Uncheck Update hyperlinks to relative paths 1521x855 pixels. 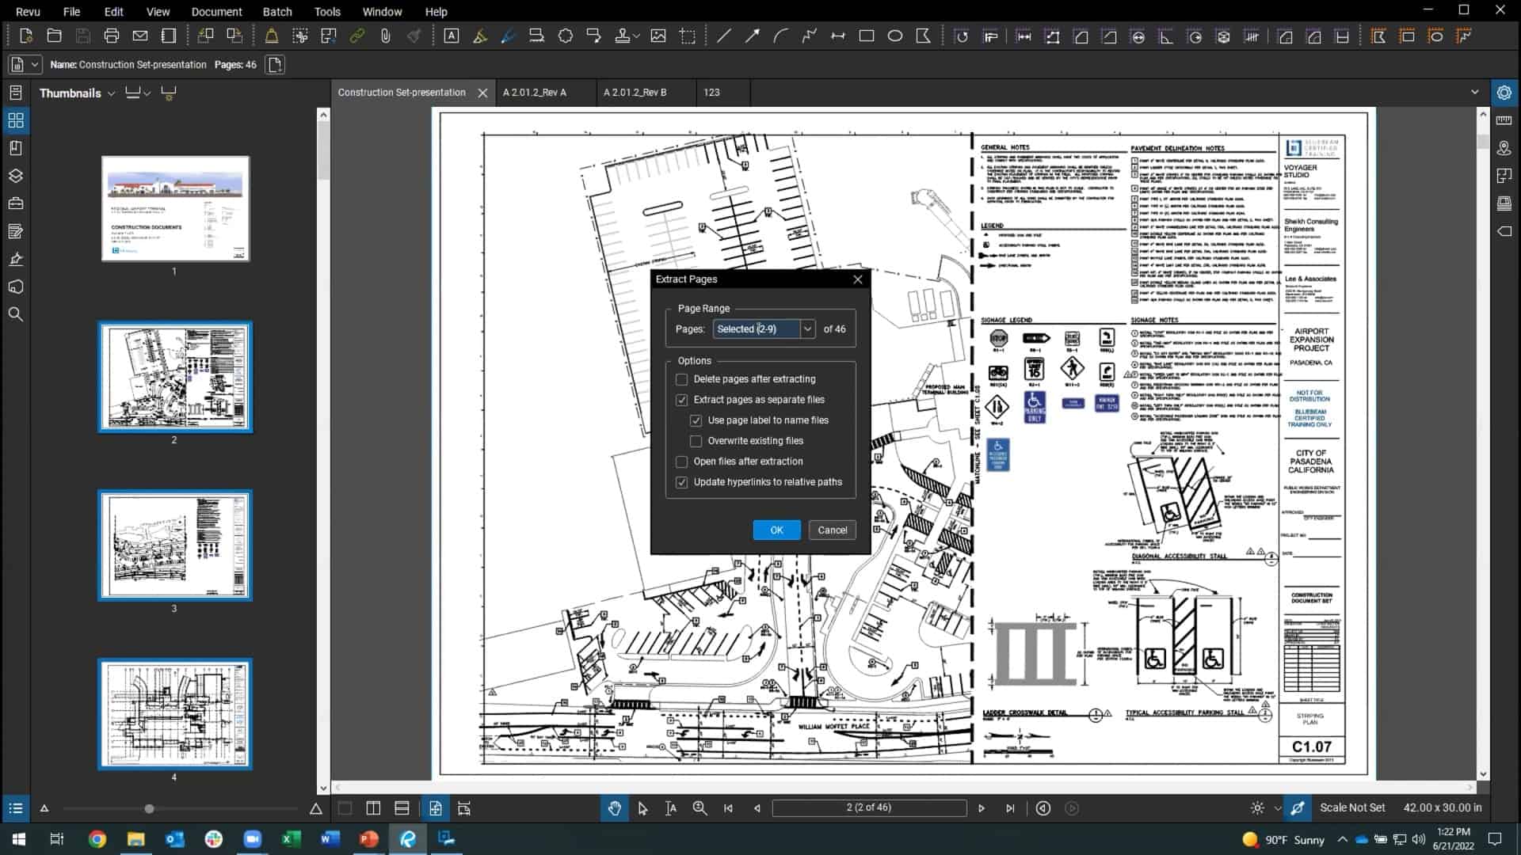coord(682,482)
